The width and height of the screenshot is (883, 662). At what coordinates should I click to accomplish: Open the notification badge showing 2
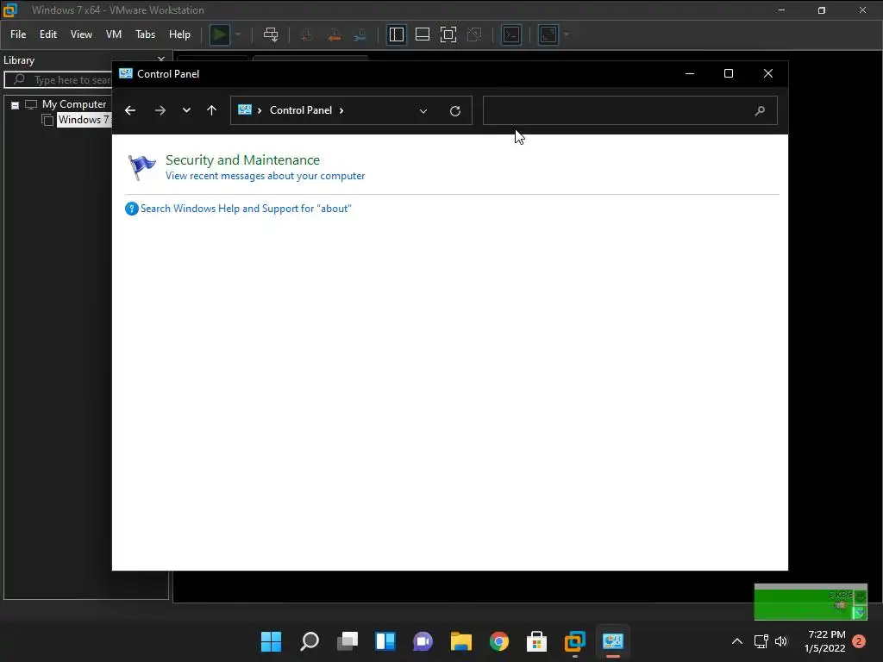click(859, 641)
